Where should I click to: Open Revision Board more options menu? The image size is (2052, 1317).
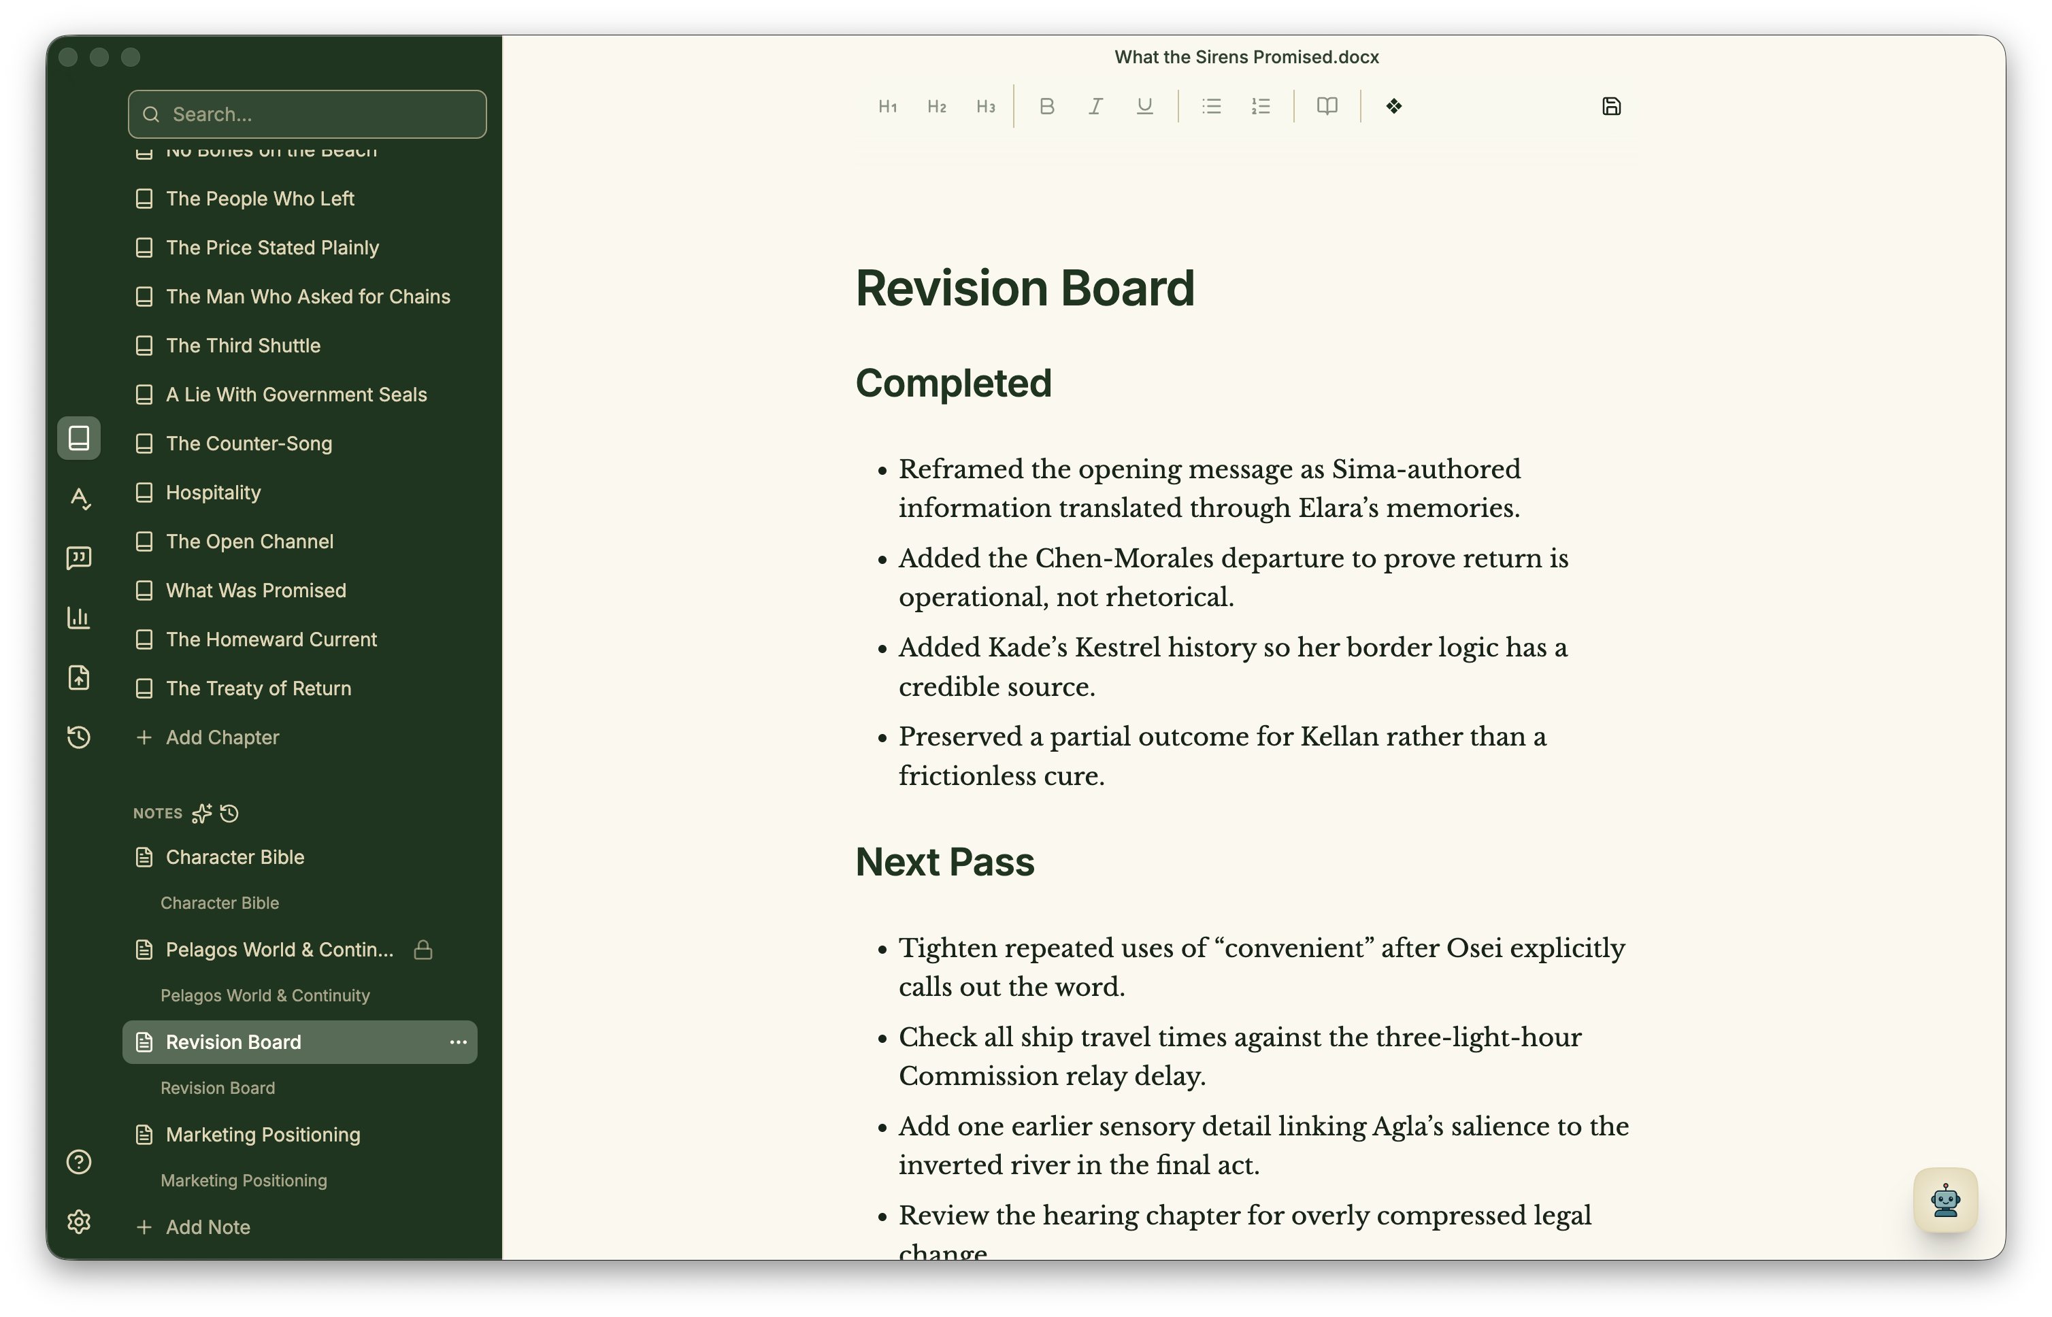coord(459,1041)
